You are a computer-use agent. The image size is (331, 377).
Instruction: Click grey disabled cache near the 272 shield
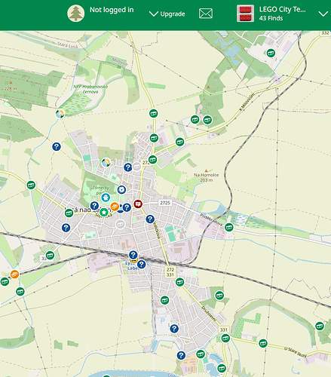click(136, 167)
